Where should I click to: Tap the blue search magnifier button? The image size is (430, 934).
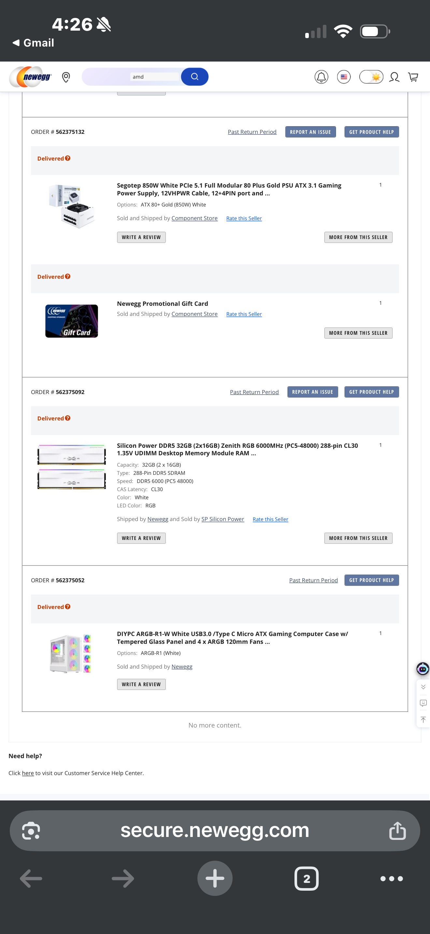click(195, 77)
